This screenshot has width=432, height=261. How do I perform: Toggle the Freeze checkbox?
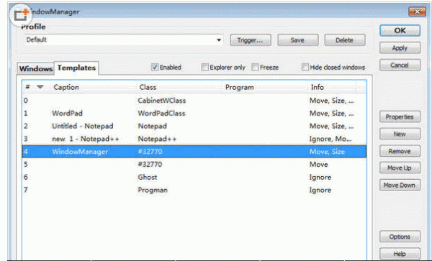click(255, 67)
